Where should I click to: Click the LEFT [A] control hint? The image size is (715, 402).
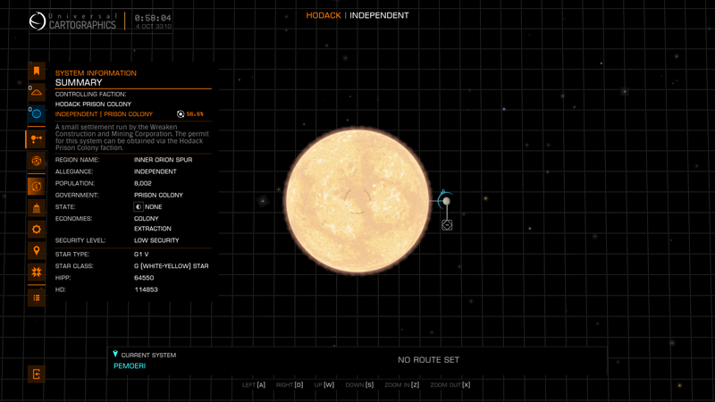click(x=254, y=385)
